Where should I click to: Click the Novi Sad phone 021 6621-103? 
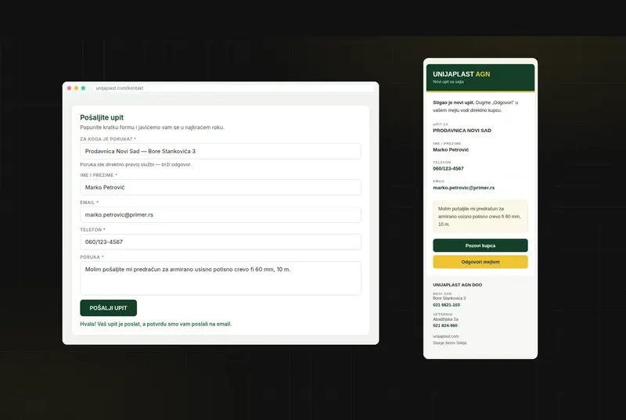click(446, 305)
